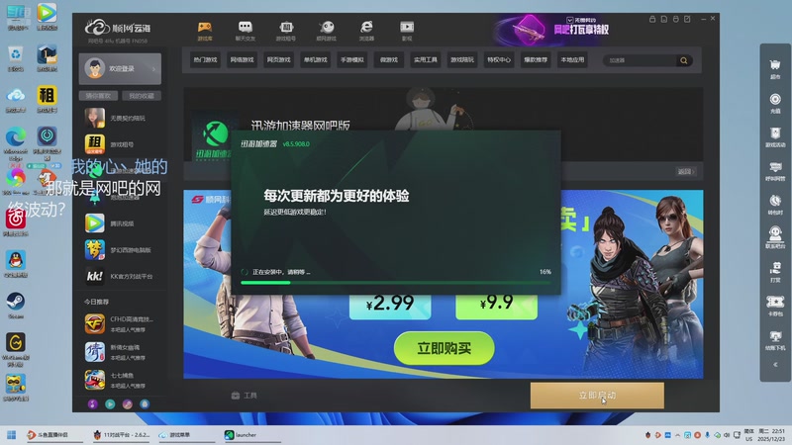The width and height of the screenshot is (792, 445).
Task: Select the 实用工具 category tab
Action: click(426, 60)
